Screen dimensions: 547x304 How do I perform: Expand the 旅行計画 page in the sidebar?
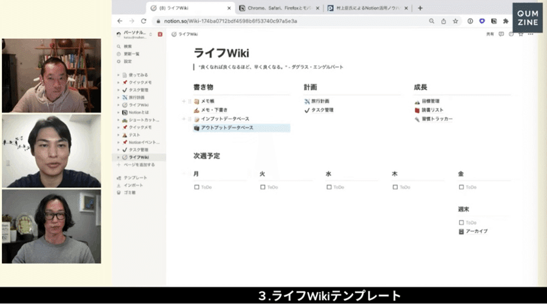(118, 97)
